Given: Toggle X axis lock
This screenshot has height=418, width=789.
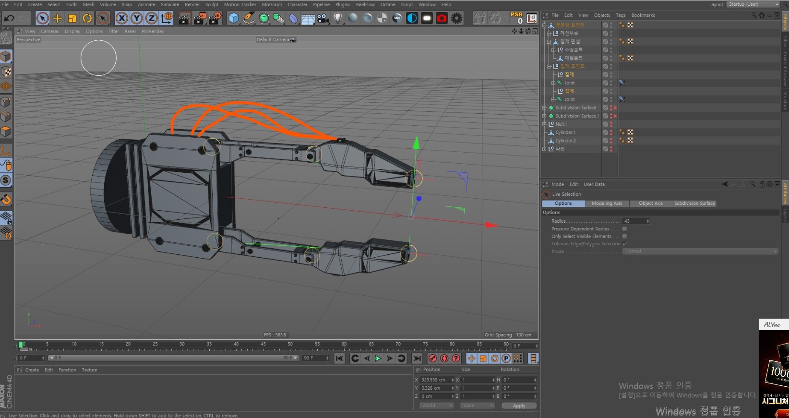Looking at the screenshot, I should tap(122, 18).
